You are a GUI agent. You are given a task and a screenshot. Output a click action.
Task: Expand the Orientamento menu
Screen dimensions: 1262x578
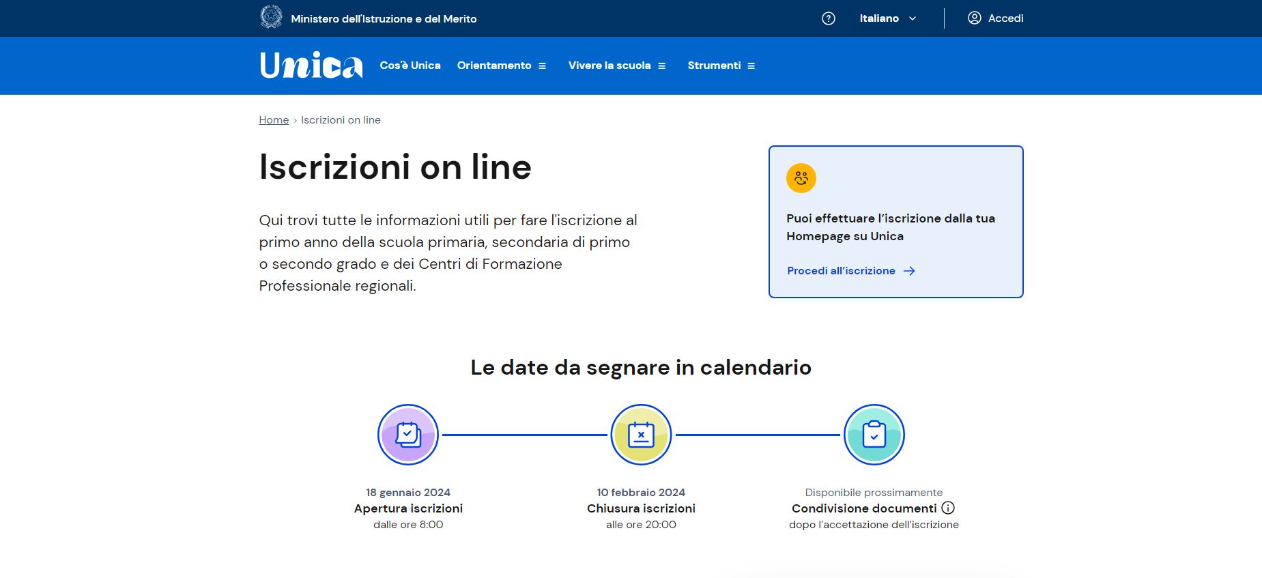(502, 66)
